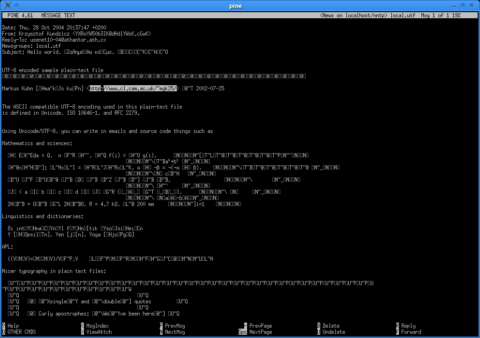Click the 'From: Krzysztof Kundzicz' header
The width and height of the screenshot is (480, 338).
[76, 34]
